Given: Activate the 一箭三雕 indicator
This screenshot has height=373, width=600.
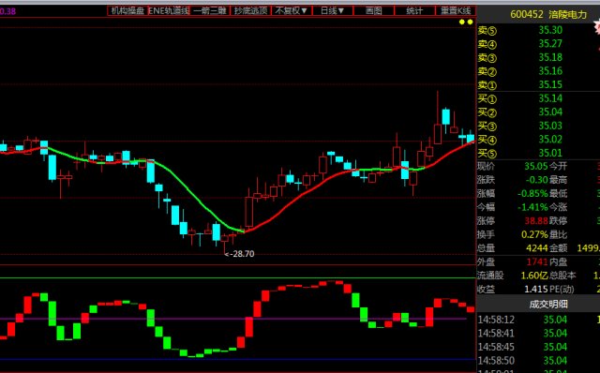Looking at the screenshot, I should (210, 10).
